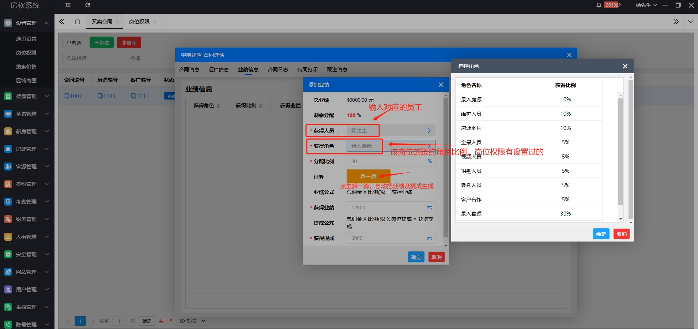
Task: Open 搜索价格 in sidebar
Action: coord(26,67)
